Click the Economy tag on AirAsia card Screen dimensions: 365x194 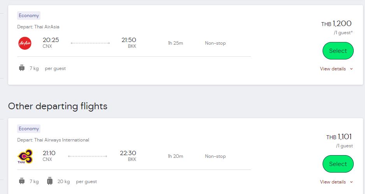point(29,16)
